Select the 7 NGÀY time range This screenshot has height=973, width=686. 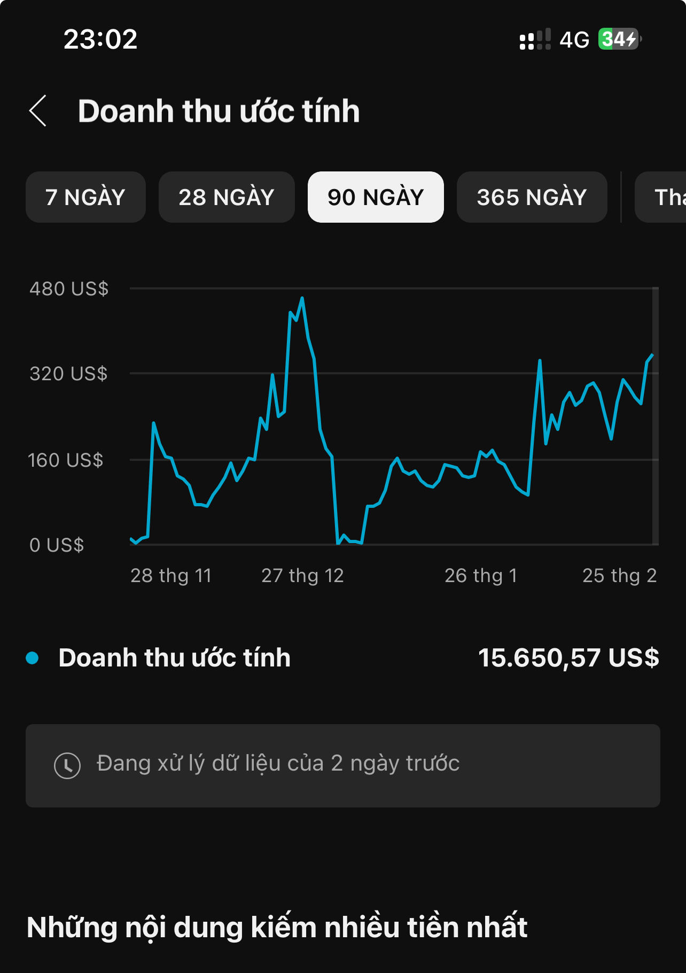85,197
